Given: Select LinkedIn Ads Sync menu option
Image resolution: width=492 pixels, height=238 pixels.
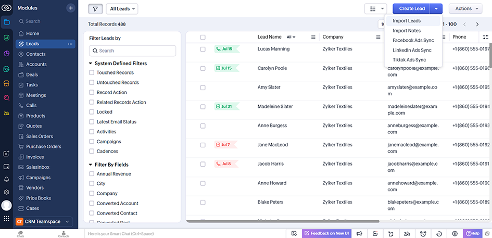Looking at the screenshot, I should coord(412,50).
